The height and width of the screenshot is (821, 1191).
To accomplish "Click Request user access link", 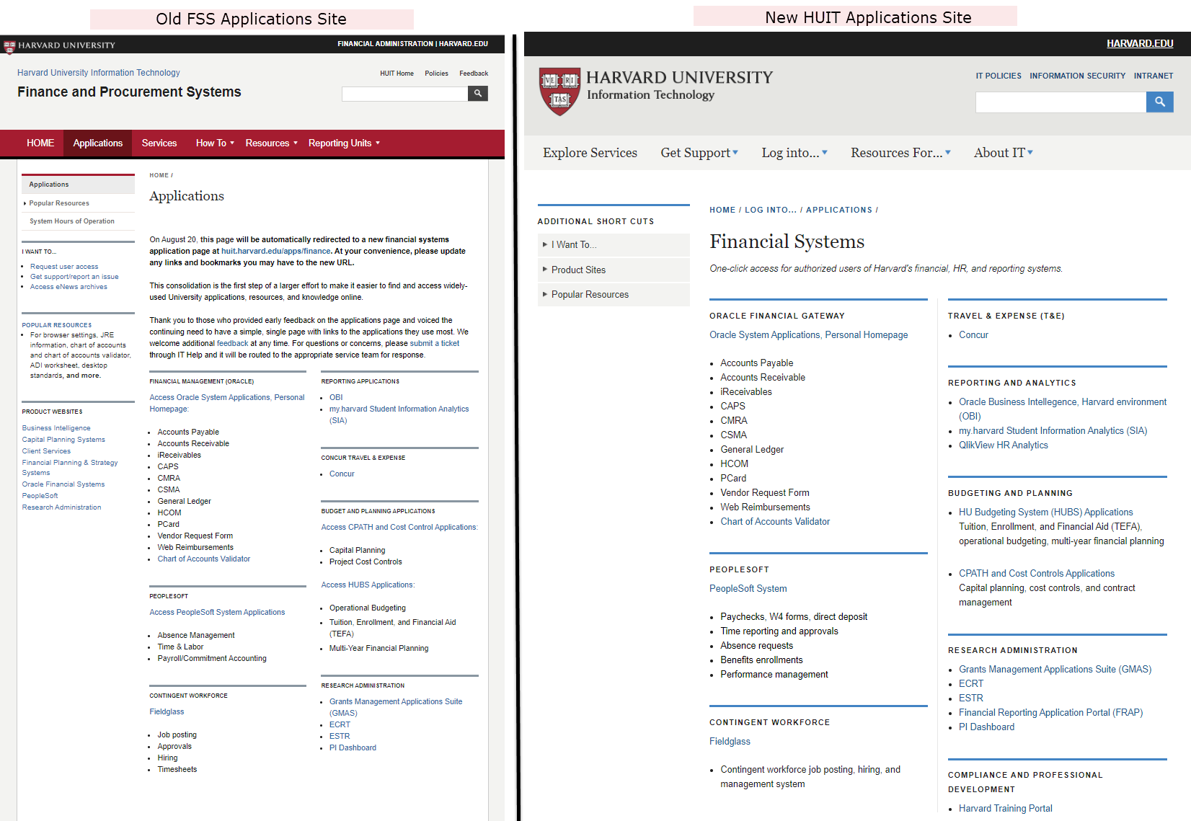I will (64, 267).
